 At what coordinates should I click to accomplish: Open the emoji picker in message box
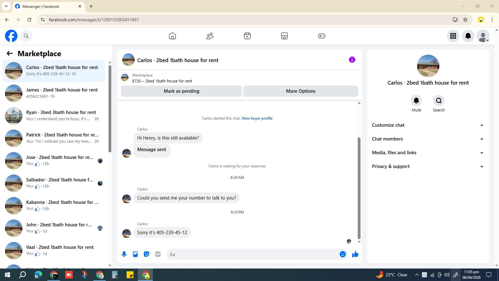click(343, 254)
